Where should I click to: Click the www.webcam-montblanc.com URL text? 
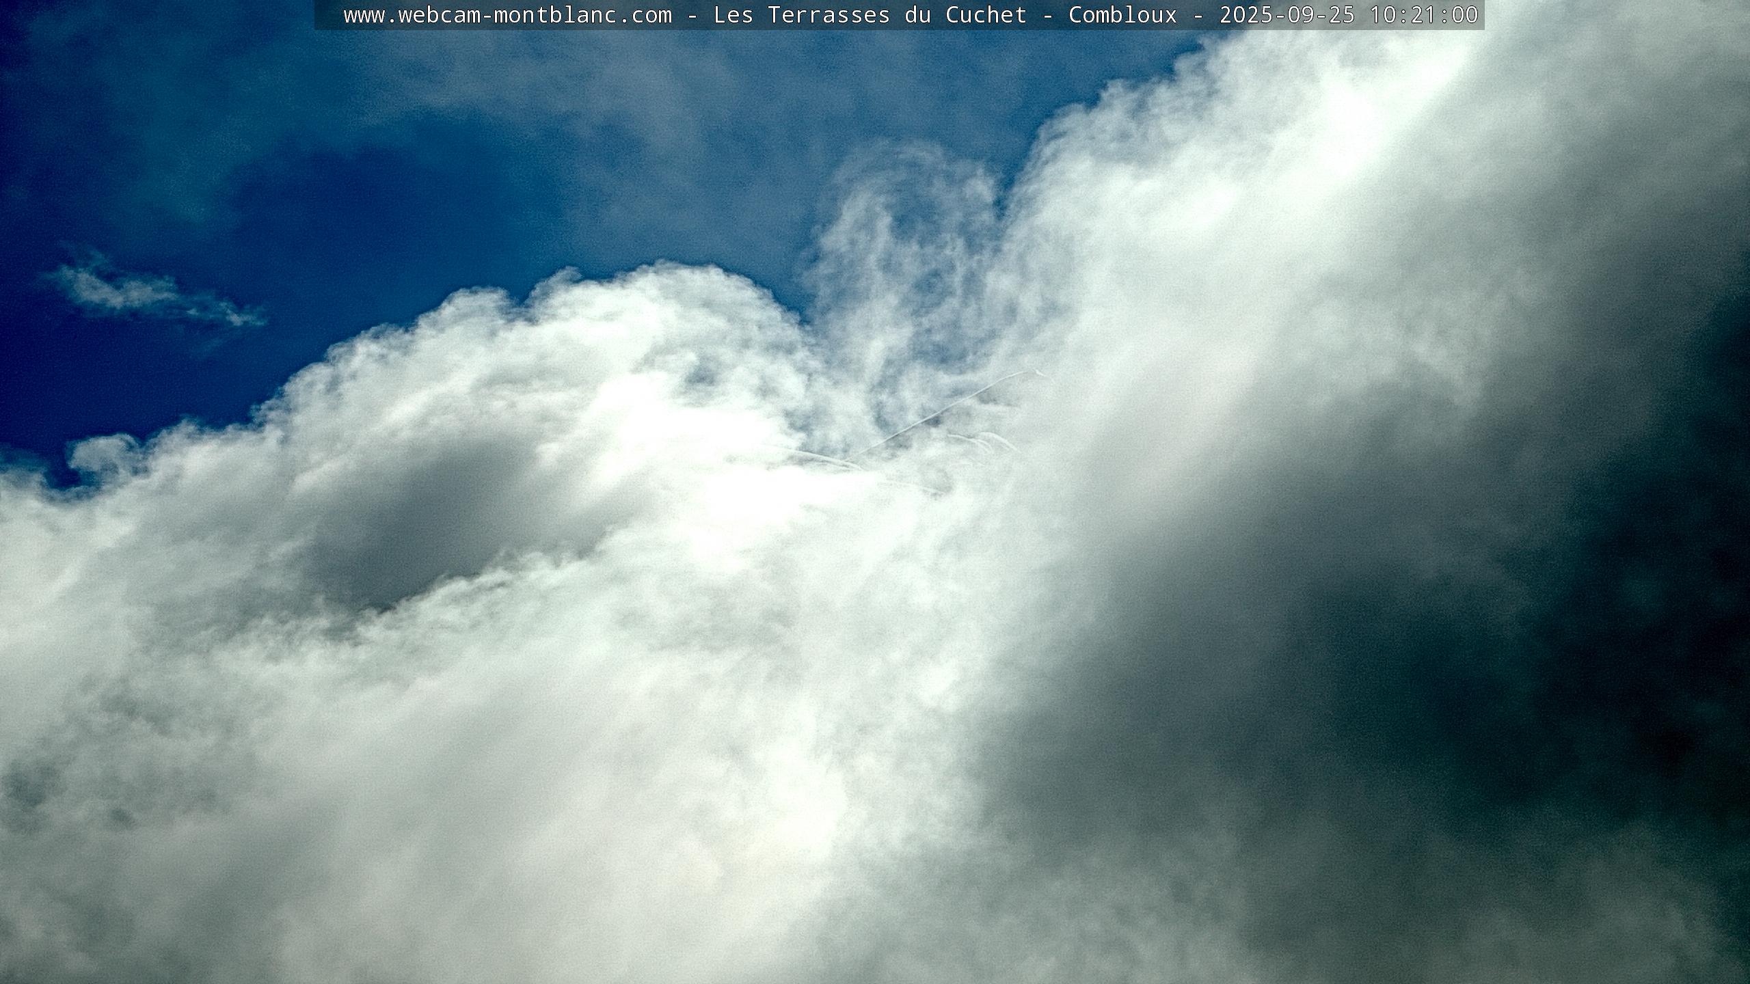pos(507,15)
